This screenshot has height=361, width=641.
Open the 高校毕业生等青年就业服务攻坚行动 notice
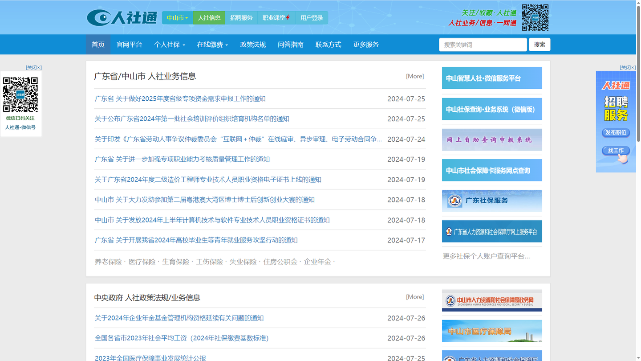click(196, 240)
